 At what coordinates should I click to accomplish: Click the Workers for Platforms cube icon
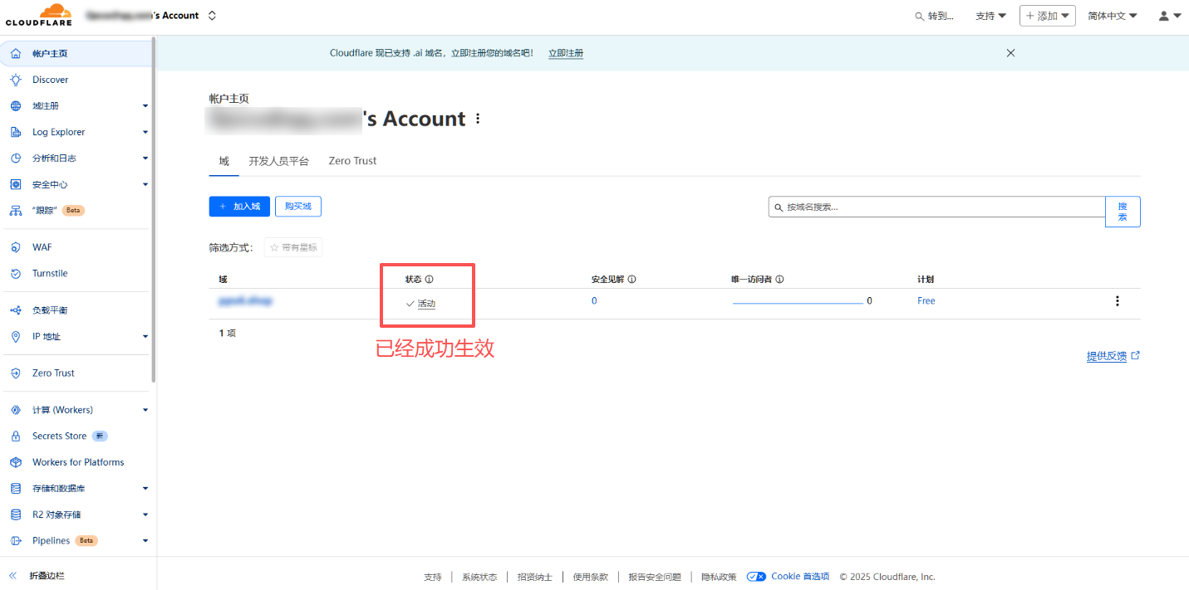tap(15, 462)
